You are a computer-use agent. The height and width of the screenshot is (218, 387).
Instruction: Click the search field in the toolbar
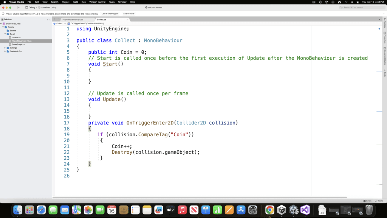pos(361,8)
